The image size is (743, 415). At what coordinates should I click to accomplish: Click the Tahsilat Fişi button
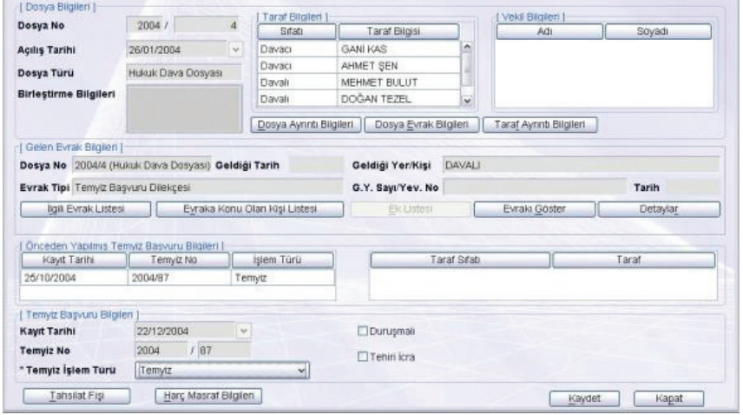(76, 395)
